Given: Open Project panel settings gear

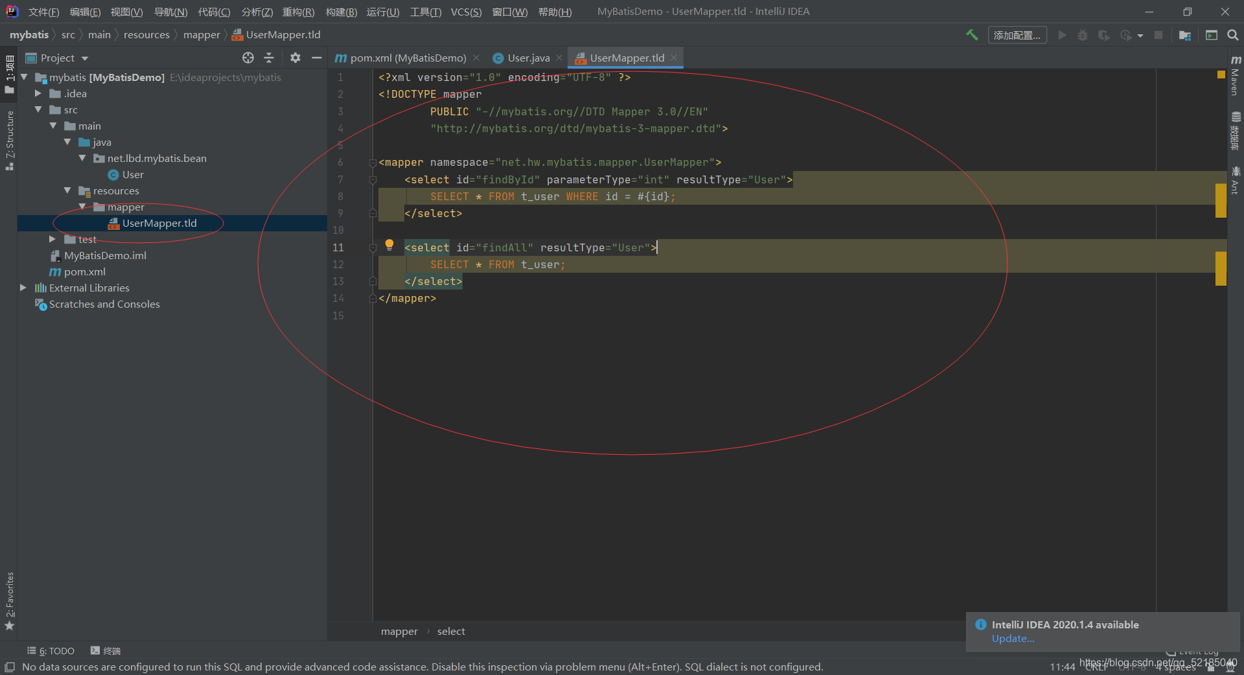Looking at the screenshot, I should tap(295, 58).
